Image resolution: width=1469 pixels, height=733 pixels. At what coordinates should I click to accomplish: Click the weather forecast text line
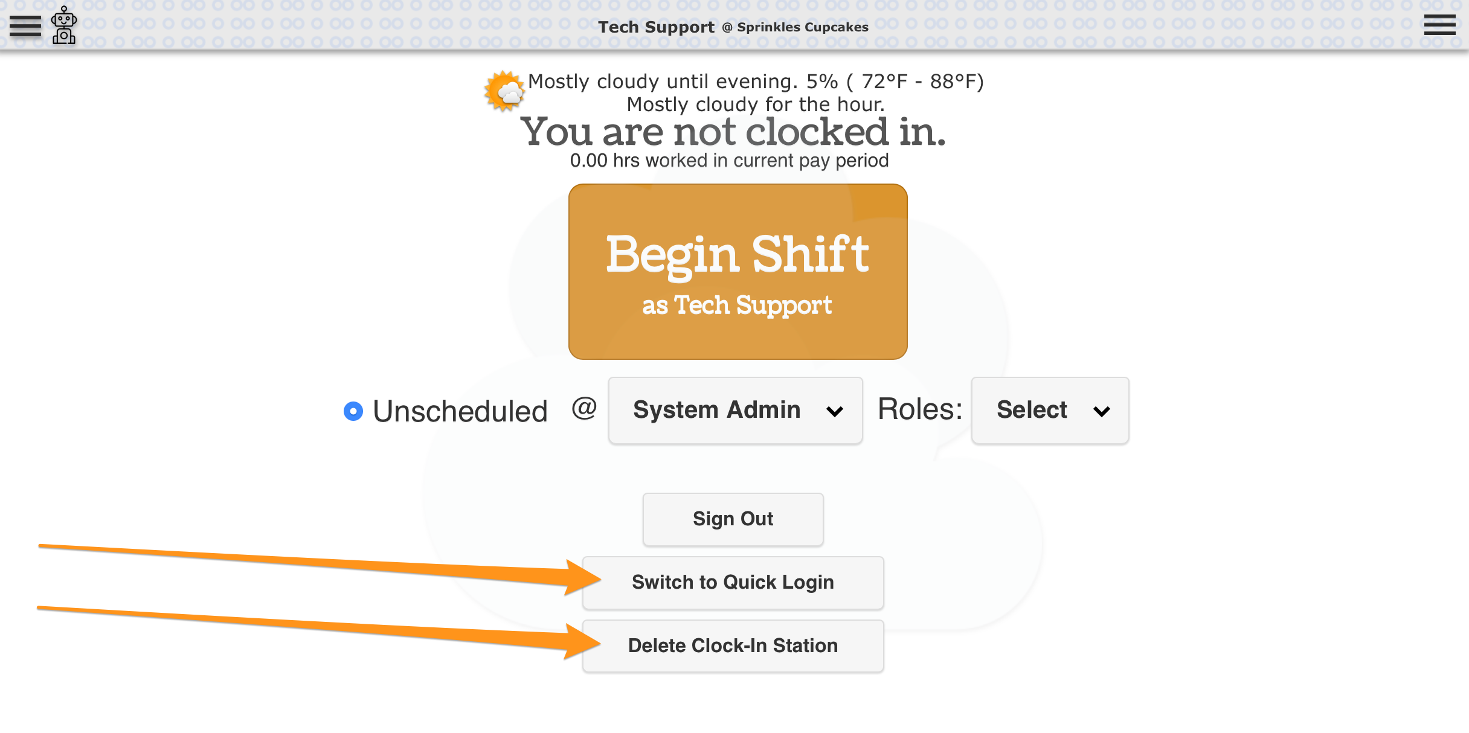point(755,82)
